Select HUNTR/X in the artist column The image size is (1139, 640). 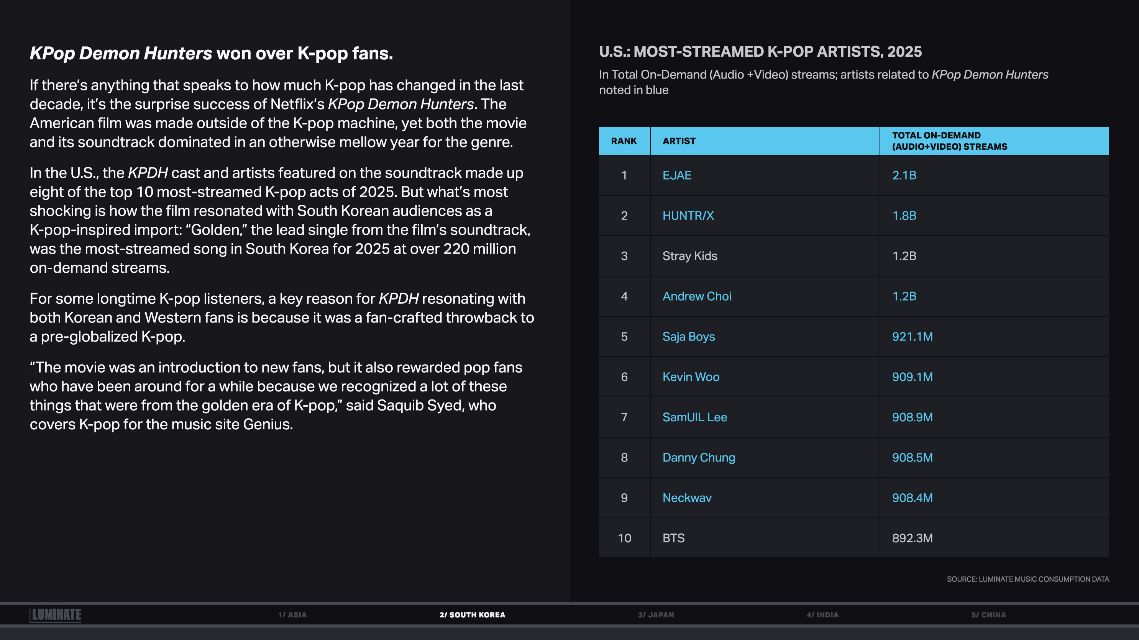[x=688, y=216]
